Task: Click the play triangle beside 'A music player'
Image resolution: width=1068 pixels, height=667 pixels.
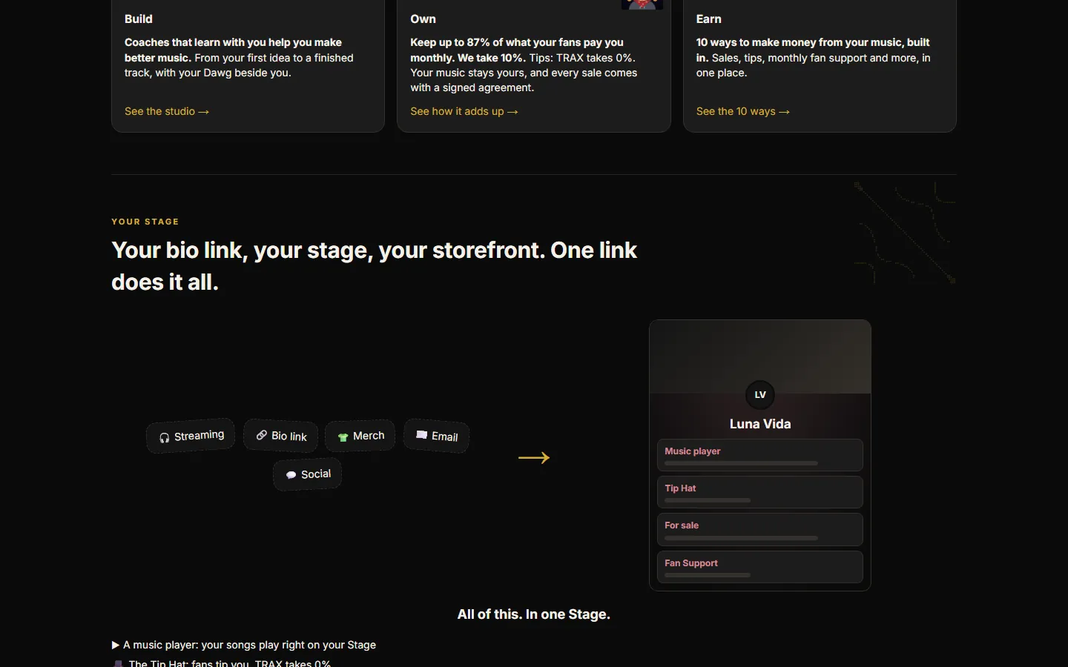Action: (116, 645)
